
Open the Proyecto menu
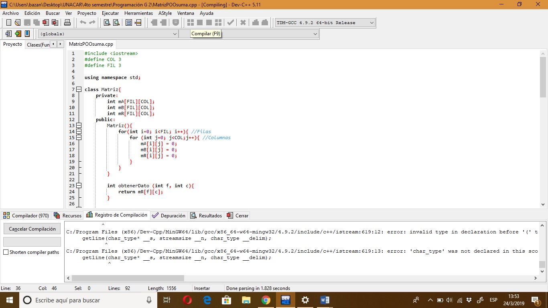(87, 13)
